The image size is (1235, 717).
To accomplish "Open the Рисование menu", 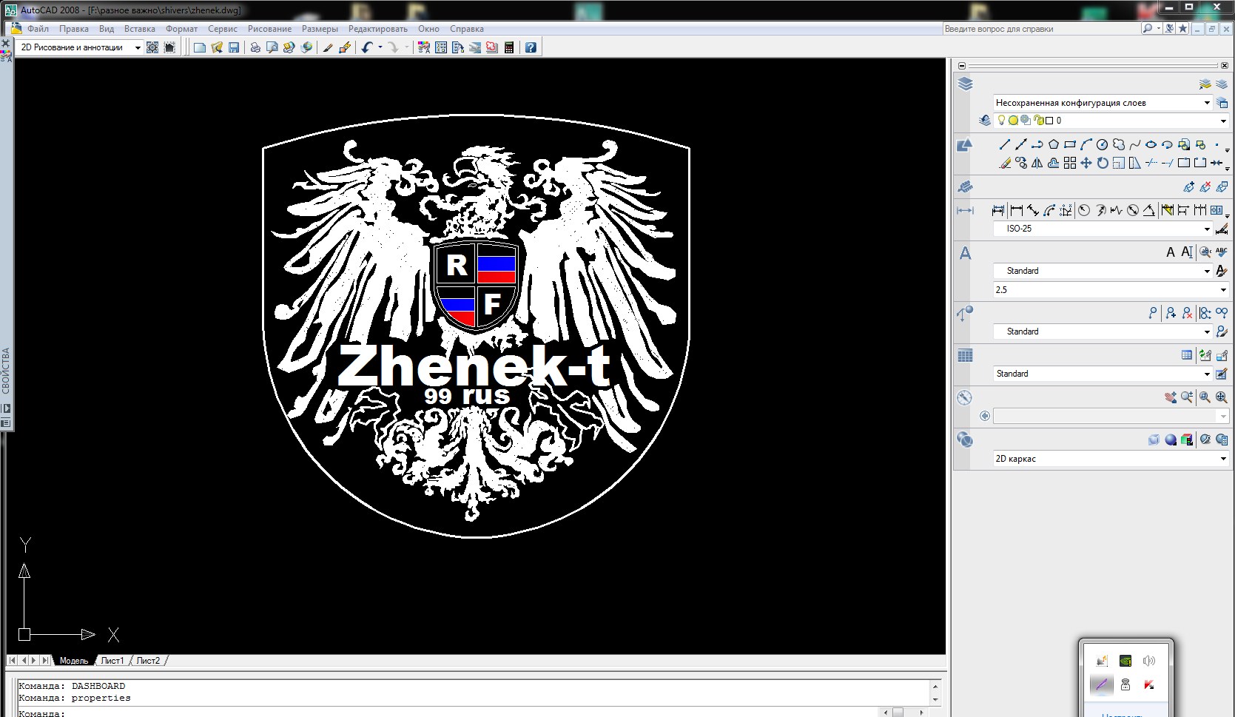I will click(x=269, y=29).
